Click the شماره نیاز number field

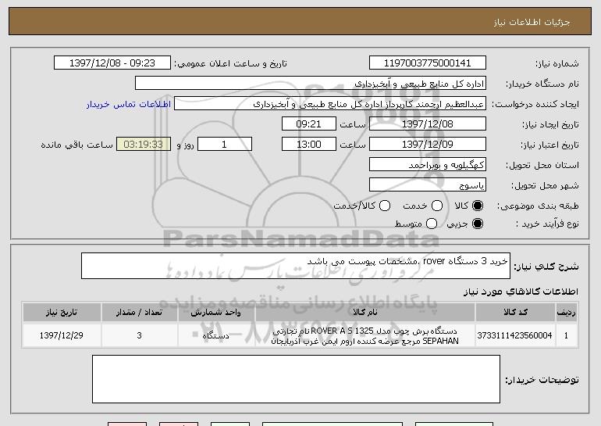click(428, 63)
